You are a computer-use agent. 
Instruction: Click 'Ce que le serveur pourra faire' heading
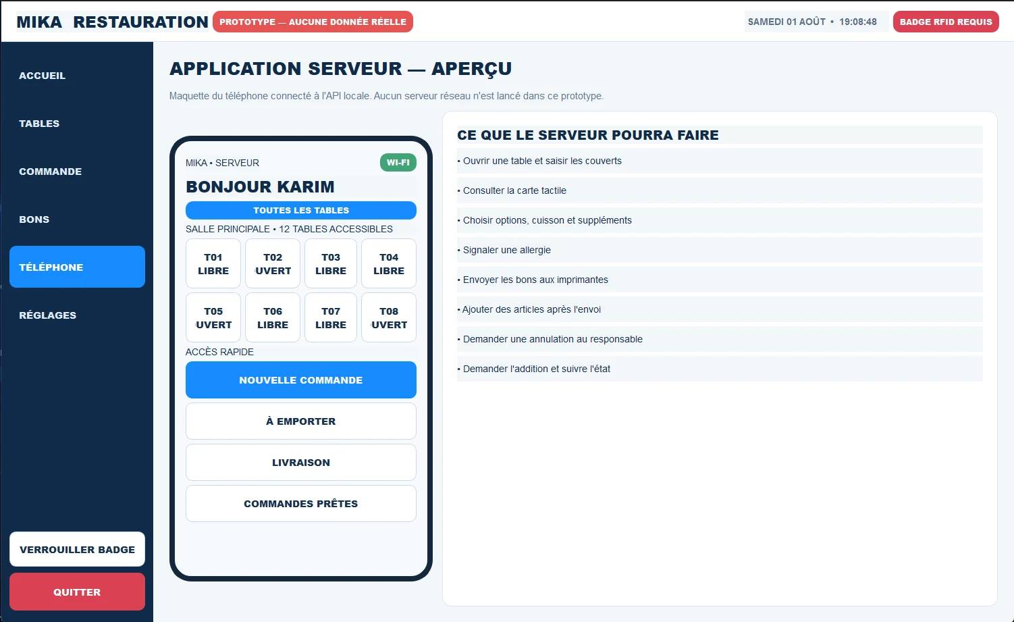coord(588,135)
